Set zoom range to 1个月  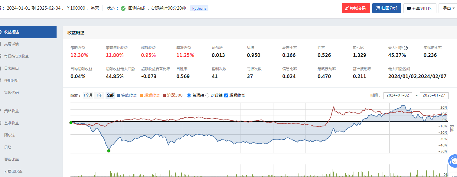coord(88,95)
